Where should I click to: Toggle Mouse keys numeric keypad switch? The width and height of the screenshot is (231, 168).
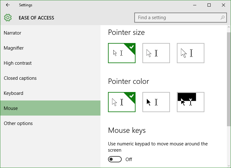[x=115, y=159]
